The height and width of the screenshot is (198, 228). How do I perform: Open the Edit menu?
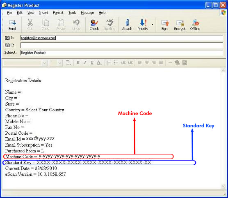tap(20, 13)
